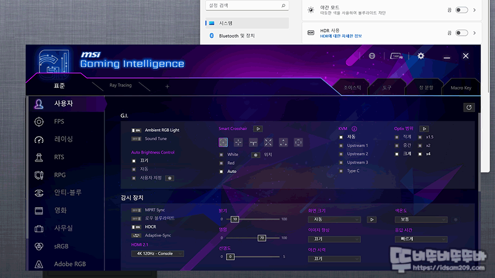This screenshot has width=495, height=278.
Task: Toggle Sound Tune switch
Action: point(136,138)
